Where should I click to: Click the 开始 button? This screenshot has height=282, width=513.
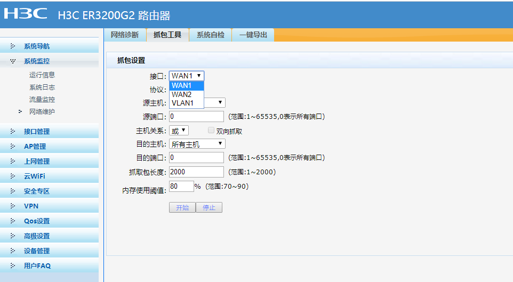182,207
